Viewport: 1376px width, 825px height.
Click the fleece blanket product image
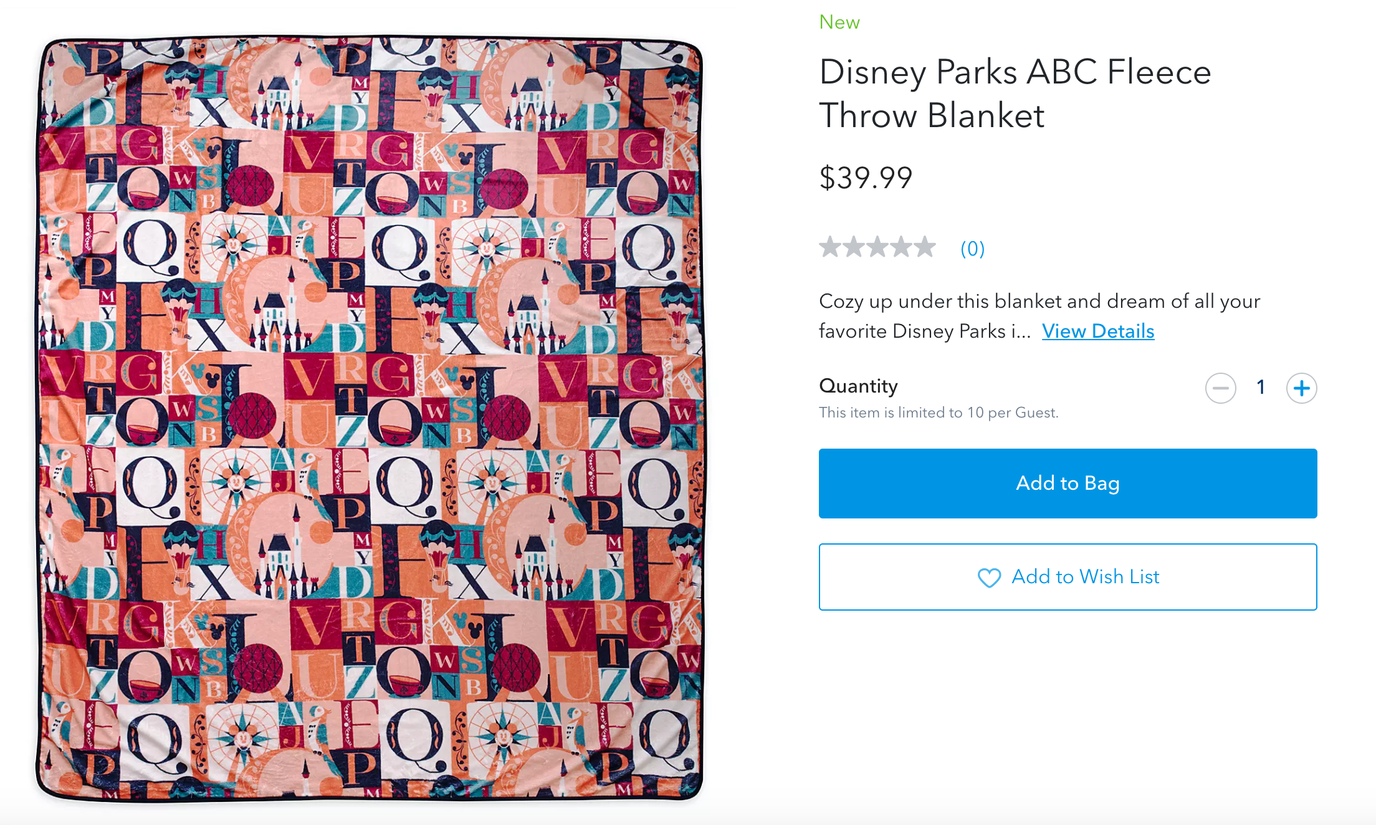coord(370,417)
